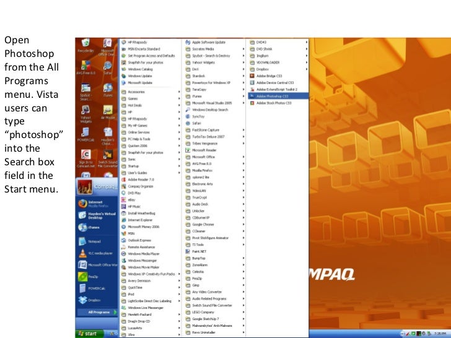Click the Windows Movie Maker icon

124,267
